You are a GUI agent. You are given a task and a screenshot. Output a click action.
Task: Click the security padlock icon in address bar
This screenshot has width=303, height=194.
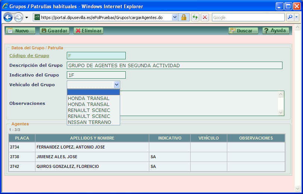184,18
